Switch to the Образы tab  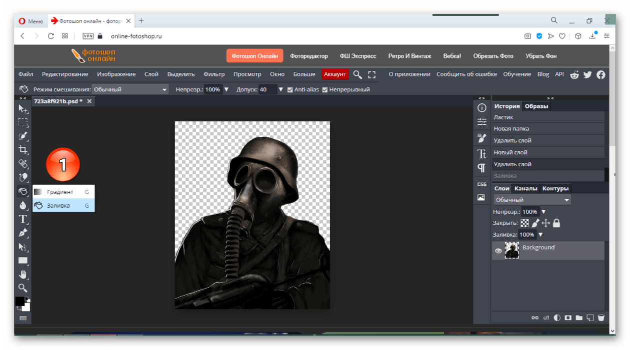(x=536, y=106)
